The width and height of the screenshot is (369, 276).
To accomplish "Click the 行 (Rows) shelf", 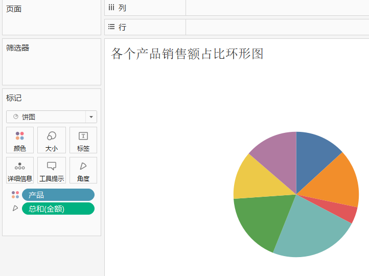I will click(276, 27).
